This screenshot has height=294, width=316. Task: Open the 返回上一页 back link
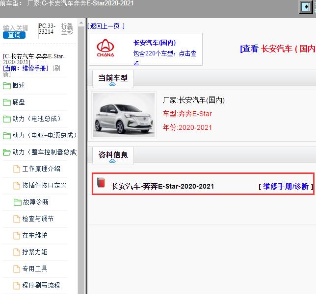coord(106,26)
